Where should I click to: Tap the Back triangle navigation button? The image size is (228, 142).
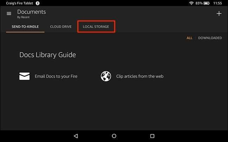76,136
